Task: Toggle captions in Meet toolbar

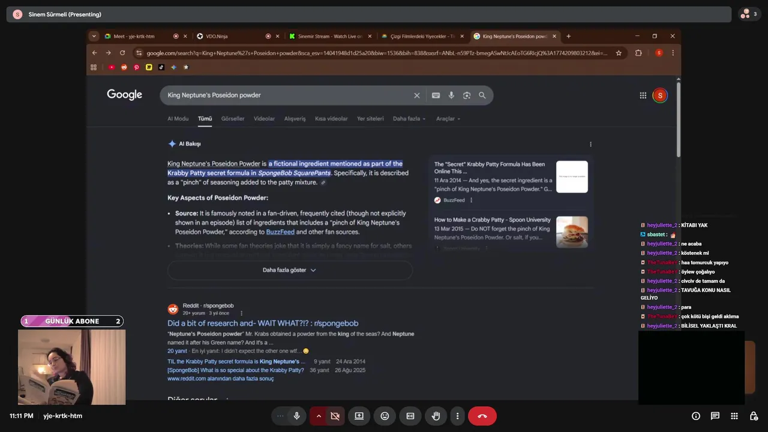Action: tap(410, 416)
